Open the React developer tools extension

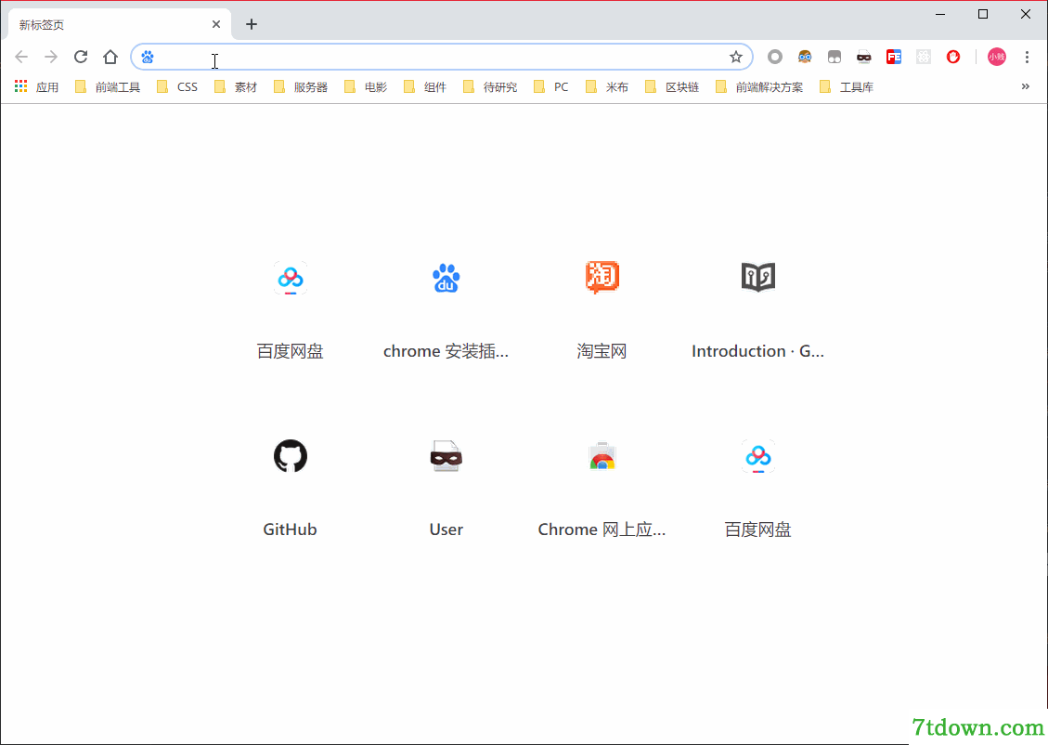pyautogui.click(x=924, y=57)
